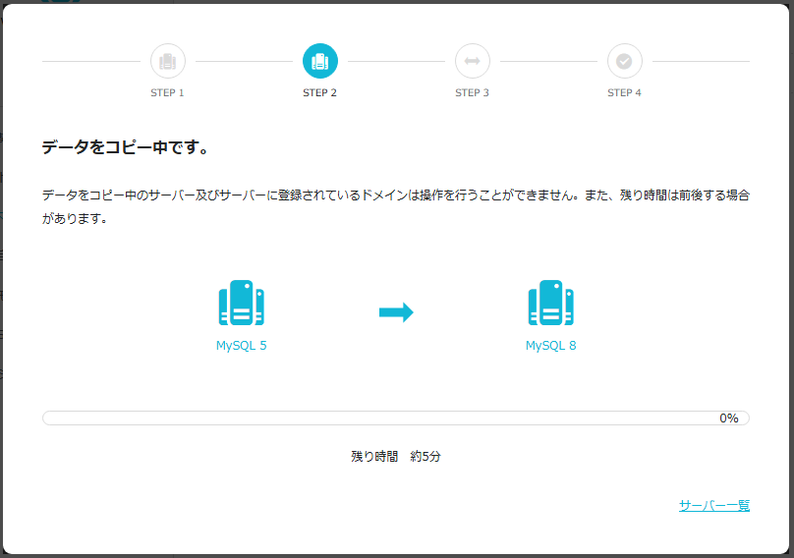794x558 pixels.
Task: Click the STEP 3 switch arrows icon
Action: coord(473,61)
